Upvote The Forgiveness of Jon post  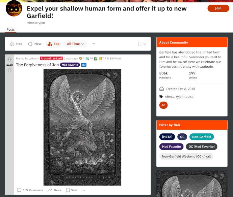click(9, 59)
